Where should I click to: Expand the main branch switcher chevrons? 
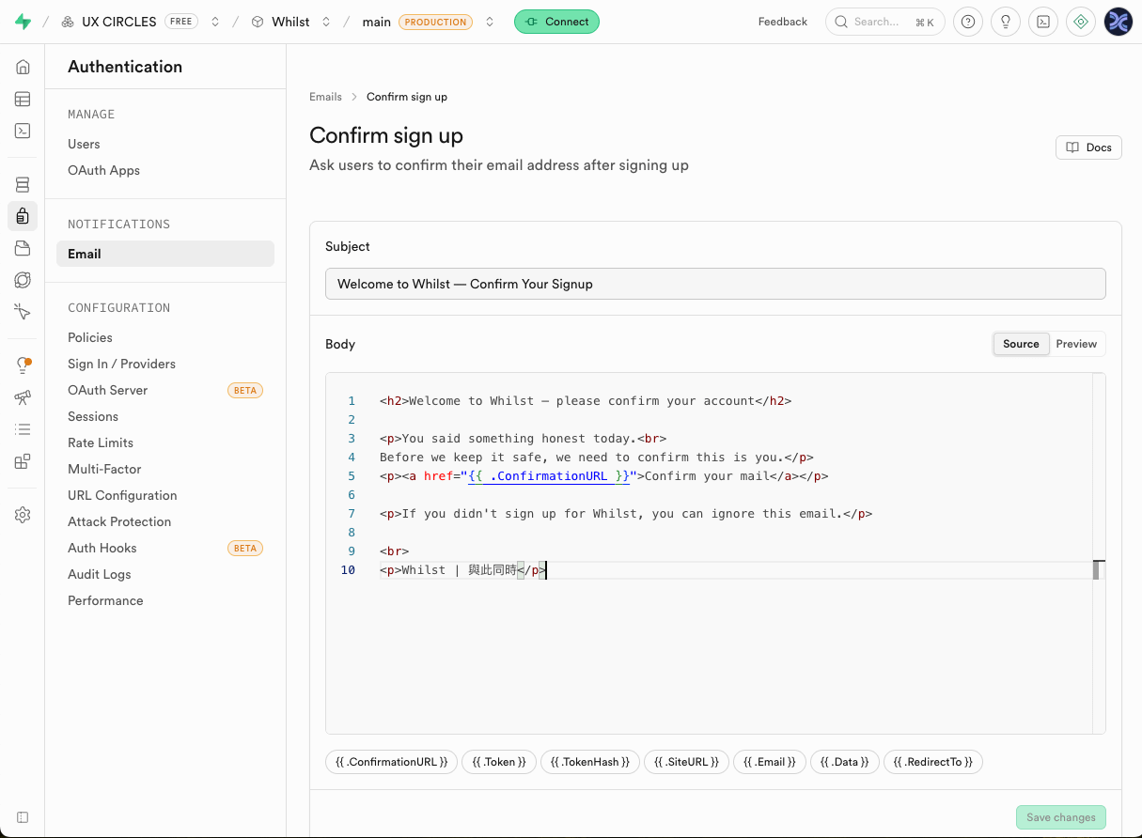tap(490, 22)
